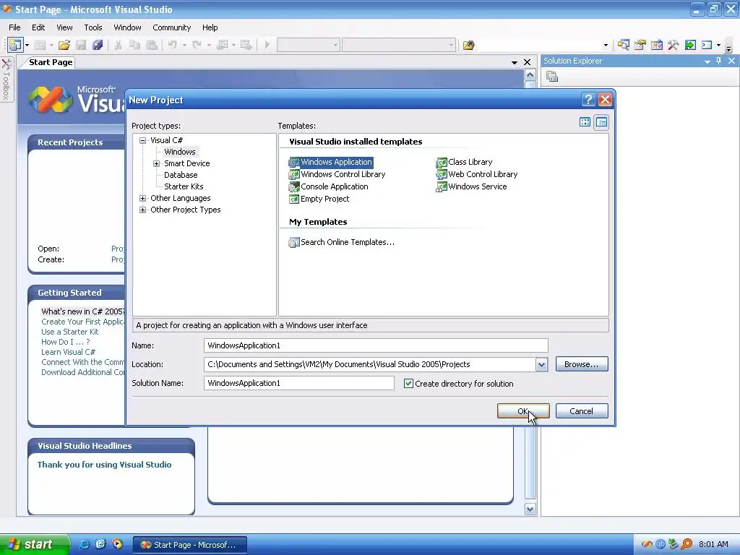Click the Start Page vertical scrollbar up arrow

pyautogui.click(x=530, y=75)
